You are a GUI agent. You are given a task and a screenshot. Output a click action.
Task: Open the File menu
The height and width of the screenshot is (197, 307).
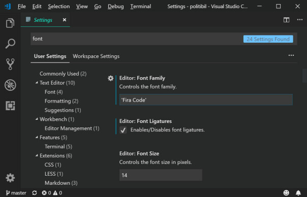tap(22, 7)
